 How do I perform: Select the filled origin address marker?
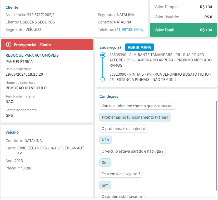pos(103,55)
